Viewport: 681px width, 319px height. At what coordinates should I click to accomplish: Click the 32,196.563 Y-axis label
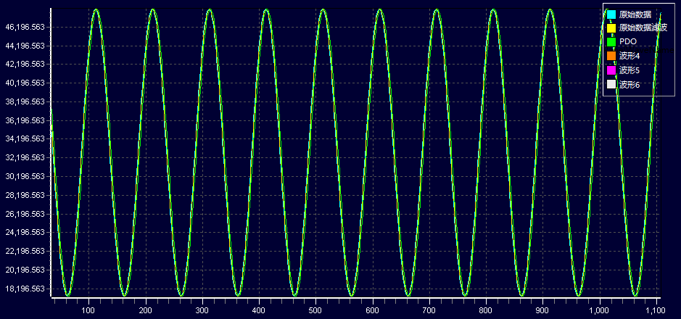click(x=25, y=157)
